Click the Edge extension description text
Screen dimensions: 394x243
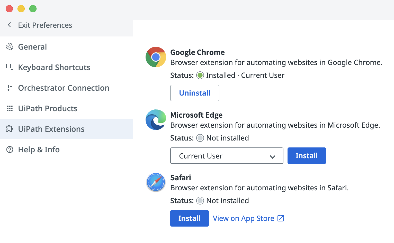click(x=275, y=125)
